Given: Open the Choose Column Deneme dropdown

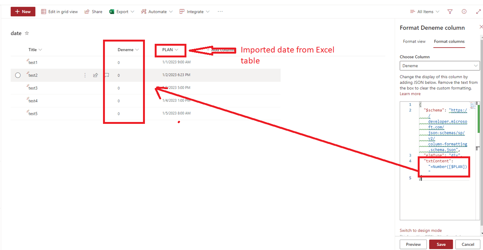Looking at the screenshot, I should [440, 66].
